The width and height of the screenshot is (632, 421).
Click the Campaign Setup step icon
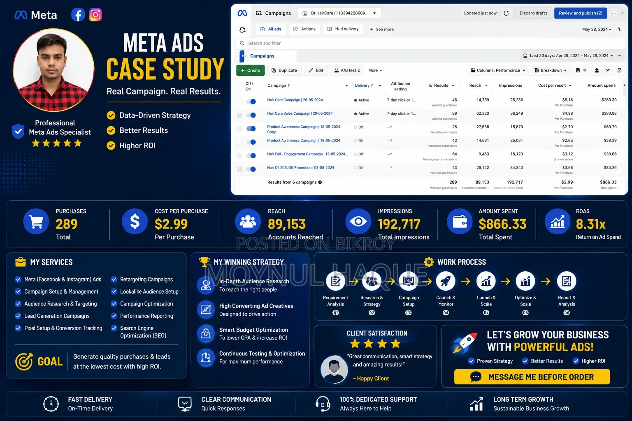click(x=409, y=281)
